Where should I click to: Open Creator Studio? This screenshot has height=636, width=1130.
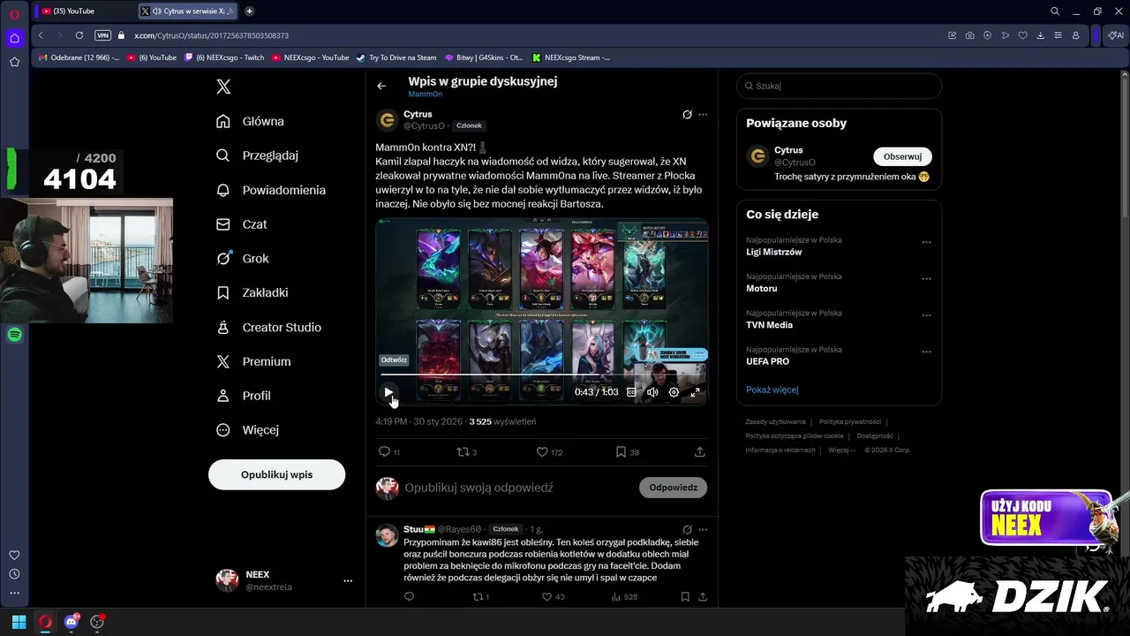269,327
